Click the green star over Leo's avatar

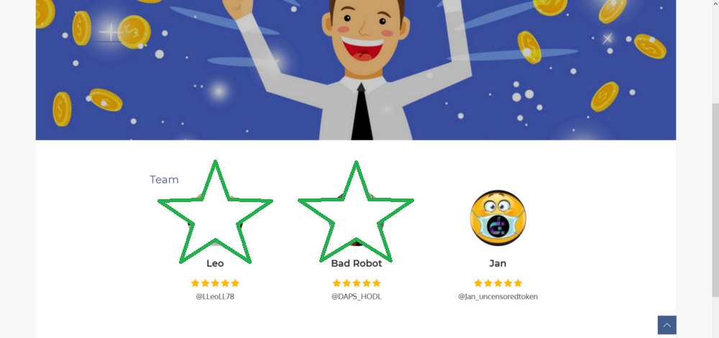click(x=215, y=212)
